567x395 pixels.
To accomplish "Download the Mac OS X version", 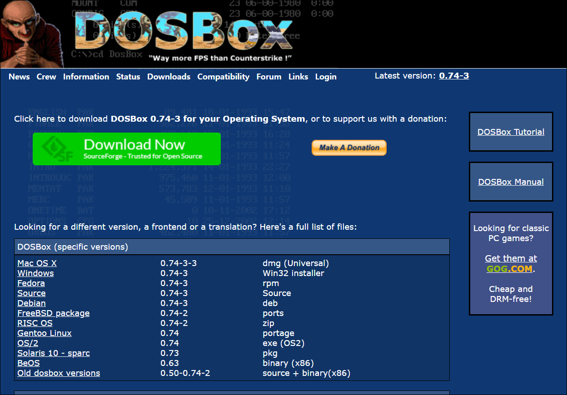I will [37, 263].
